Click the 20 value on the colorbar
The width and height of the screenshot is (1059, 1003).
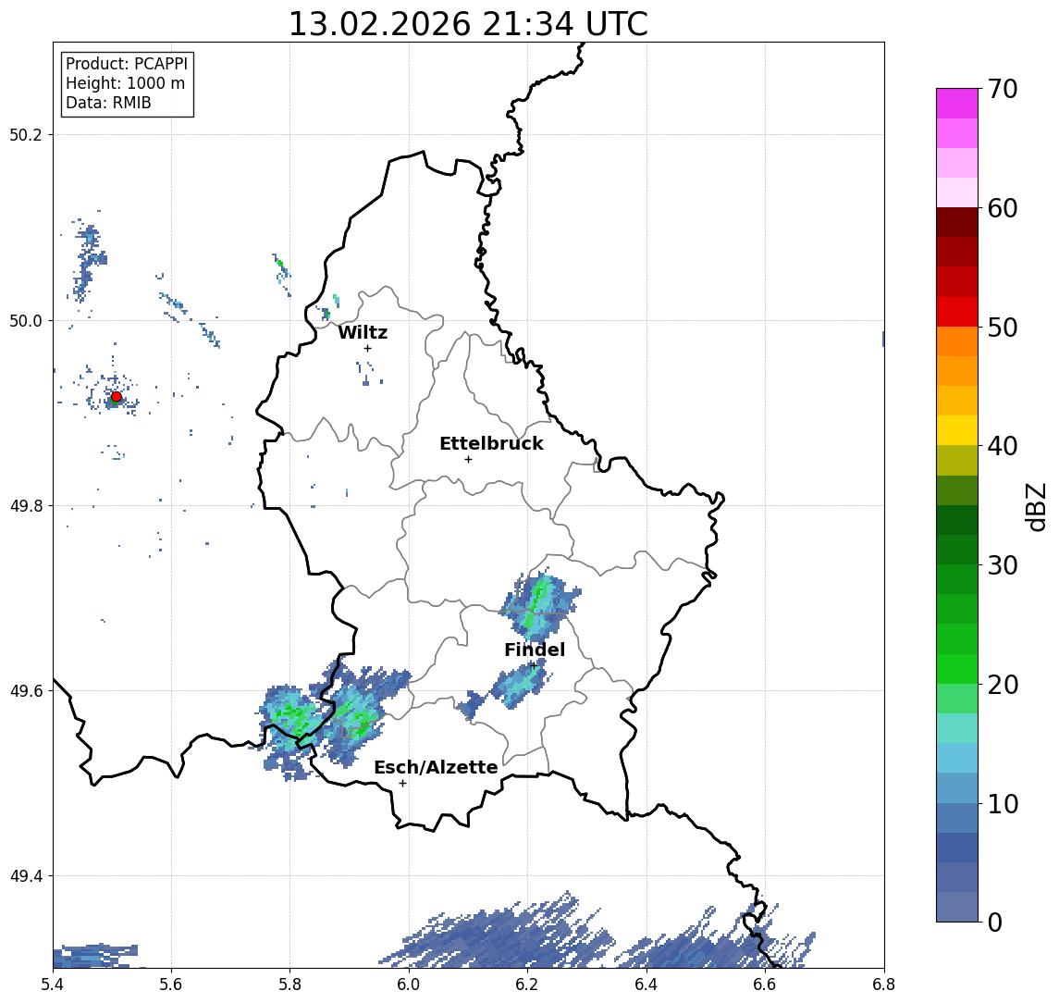[x=1003, y=685]
